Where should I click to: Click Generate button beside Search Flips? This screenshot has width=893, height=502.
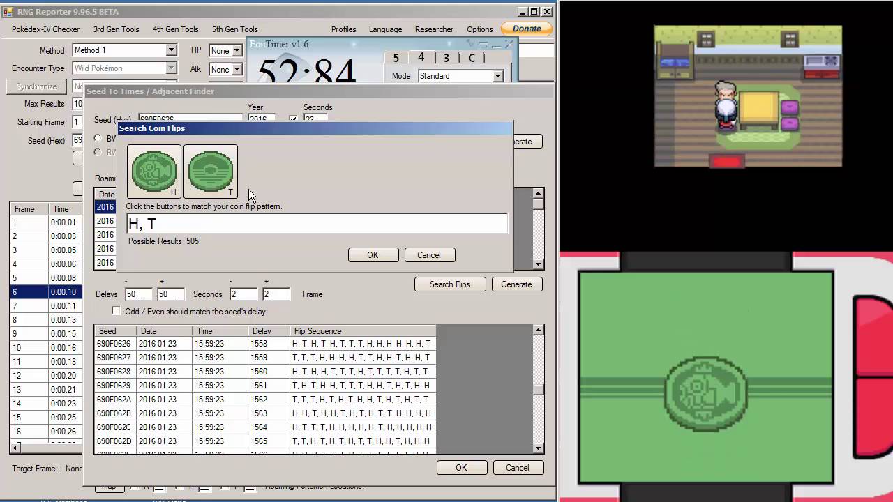click(516, 284)
